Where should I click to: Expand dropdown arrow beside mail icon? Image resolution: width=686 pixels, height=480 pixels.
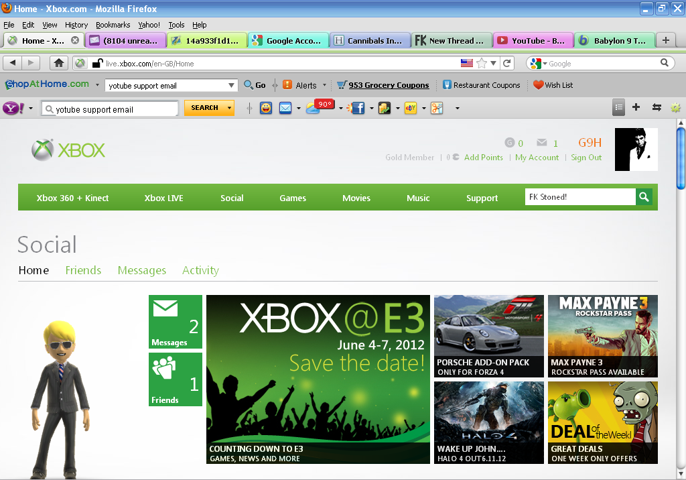(x=298, y=108)
